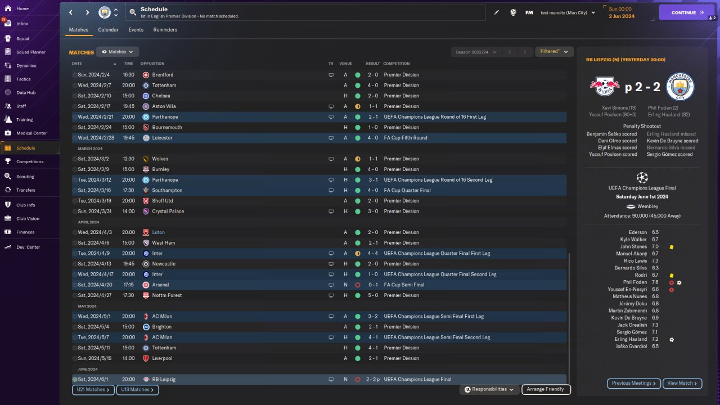Screen dimensions: 720x405
Task: Open the FM logo menu
Action: tap(529, 12)
